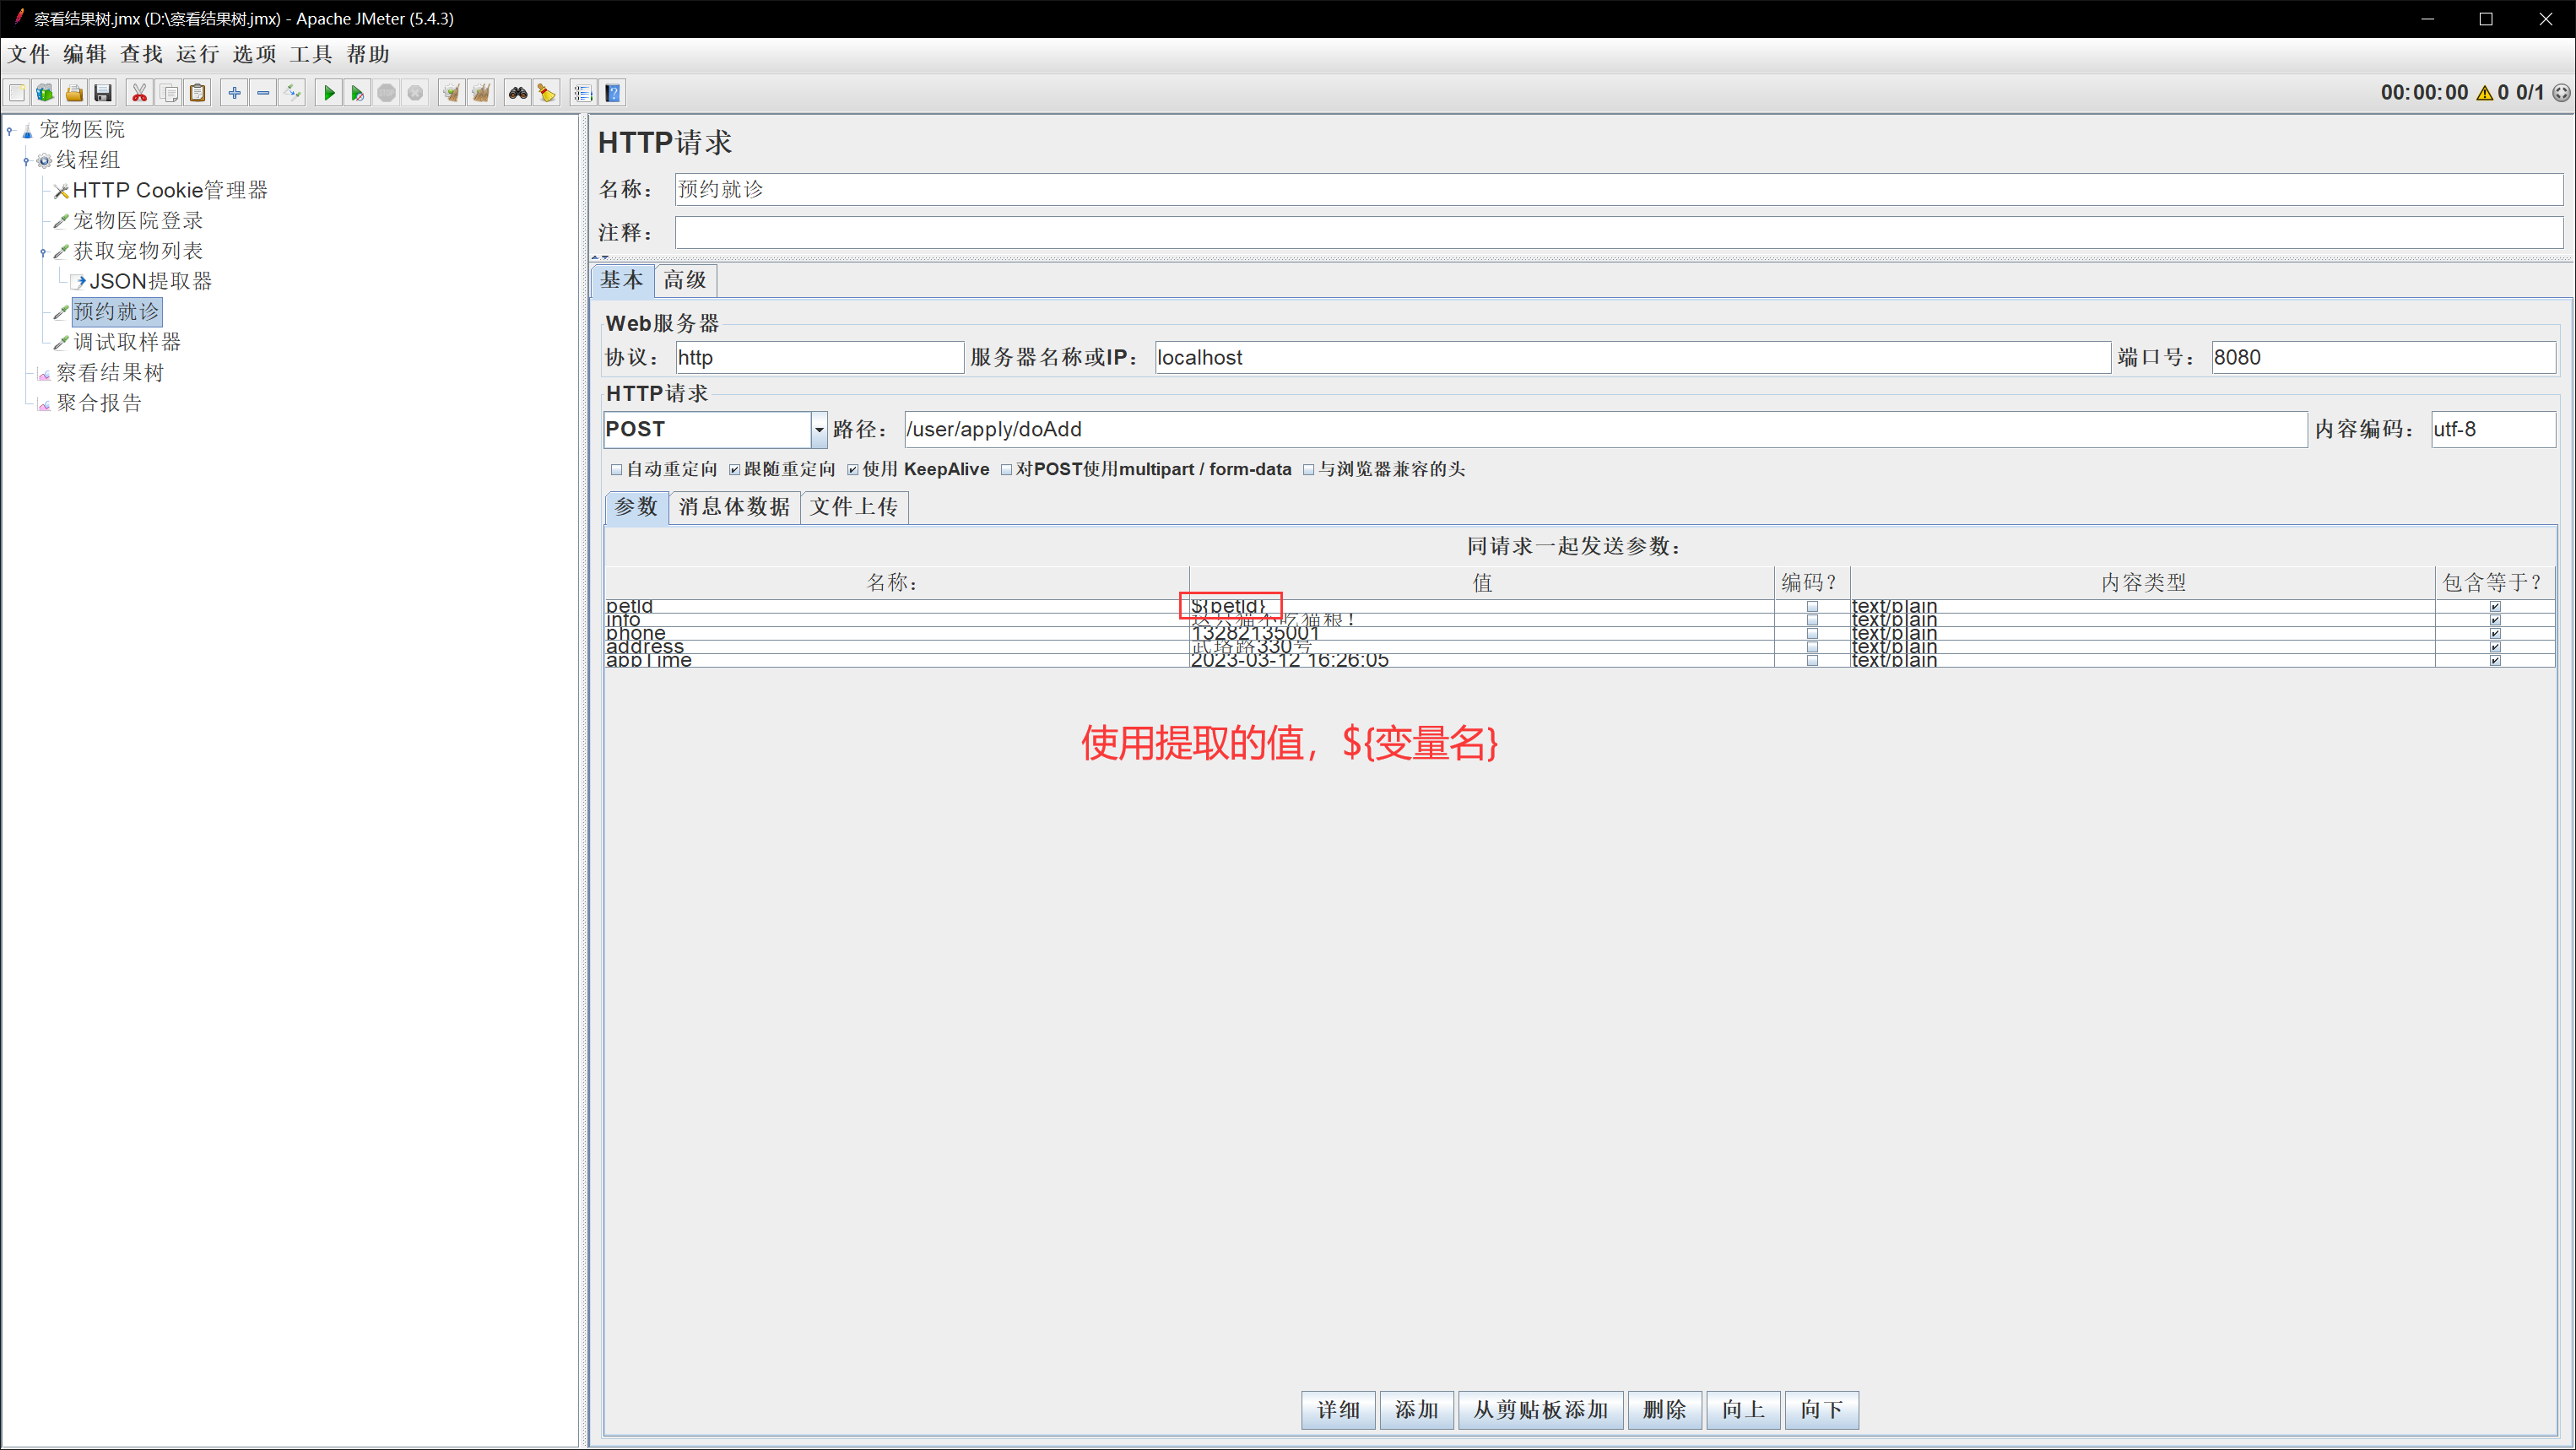This screenshot has width=2576, height=1450.
Task: Click the Templates icon in toolbar
Action: (45, 93)
